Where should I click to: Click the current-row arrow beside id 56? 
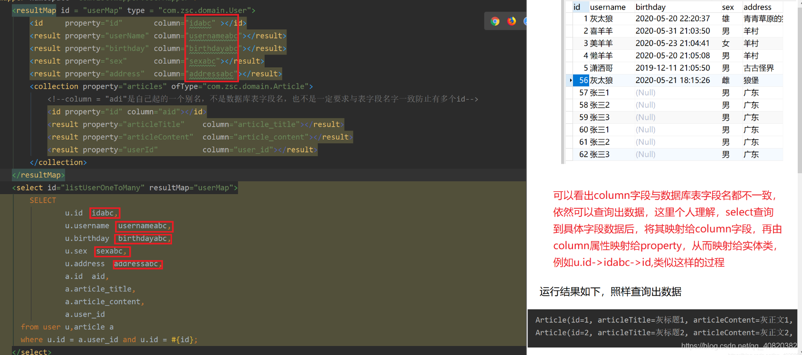571,80
